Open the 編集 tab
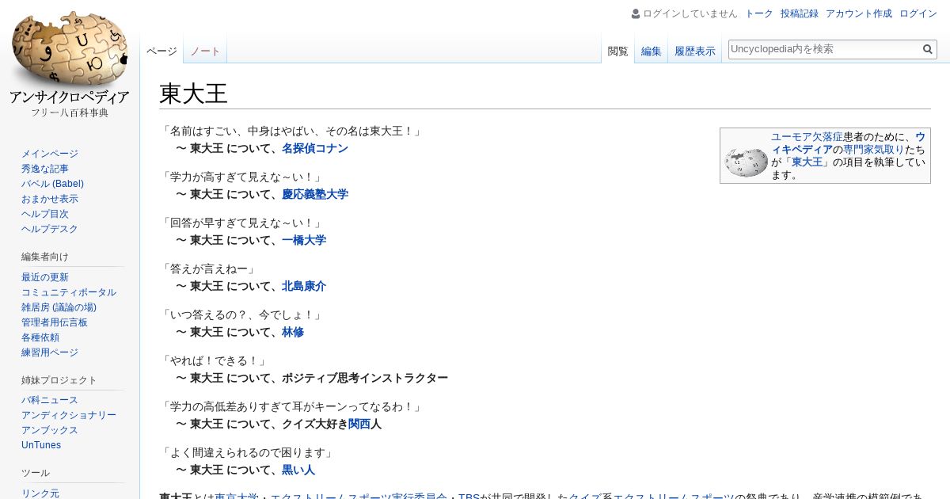 coord(652,51)
